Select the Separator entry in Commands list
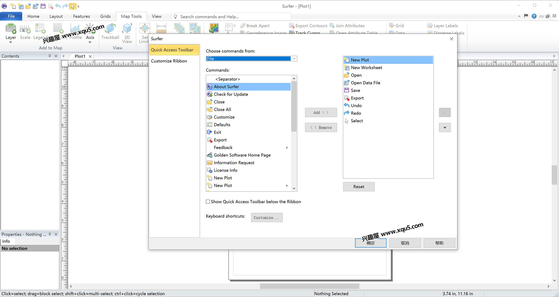Viewport: 559px width, 297px height. point(248,79)
